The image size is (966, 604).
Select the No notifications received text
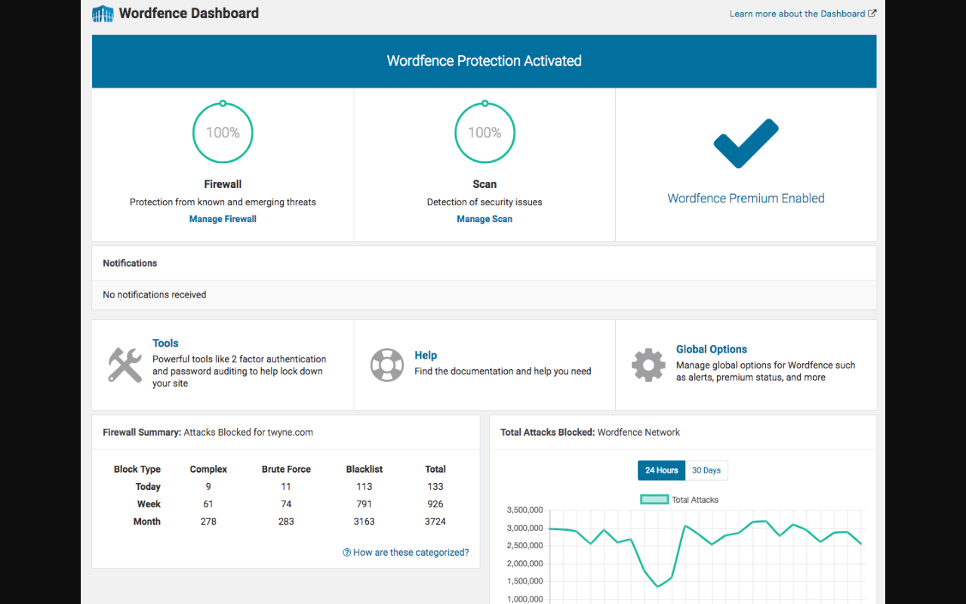click(x=155, y=295)
